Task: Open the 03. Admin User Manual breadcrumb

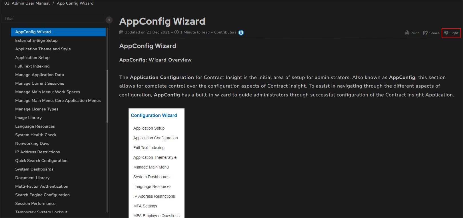Action: click(x=27, y=3)
